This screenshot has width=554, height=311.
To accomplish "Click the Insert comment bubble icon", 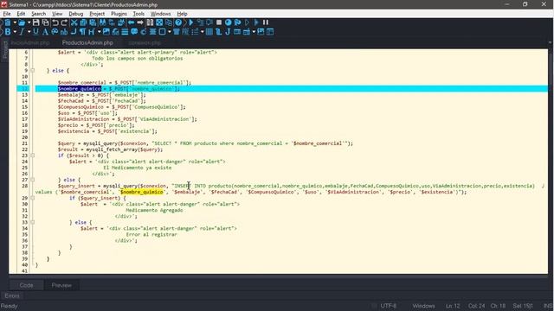I will click(x=134, y=32).
